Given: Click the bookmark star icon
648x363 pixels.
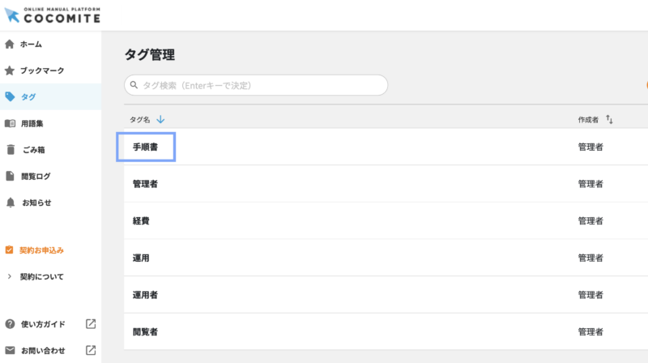Looking at the screenshot, I should [x=10, y=70].
